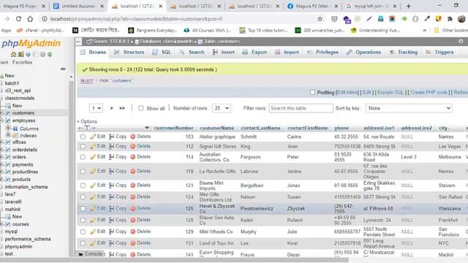Screen dimensions: 468x263
Task: Toggle the Profiling checkbox
Action: pyautogui.click(x=312, y=93)
